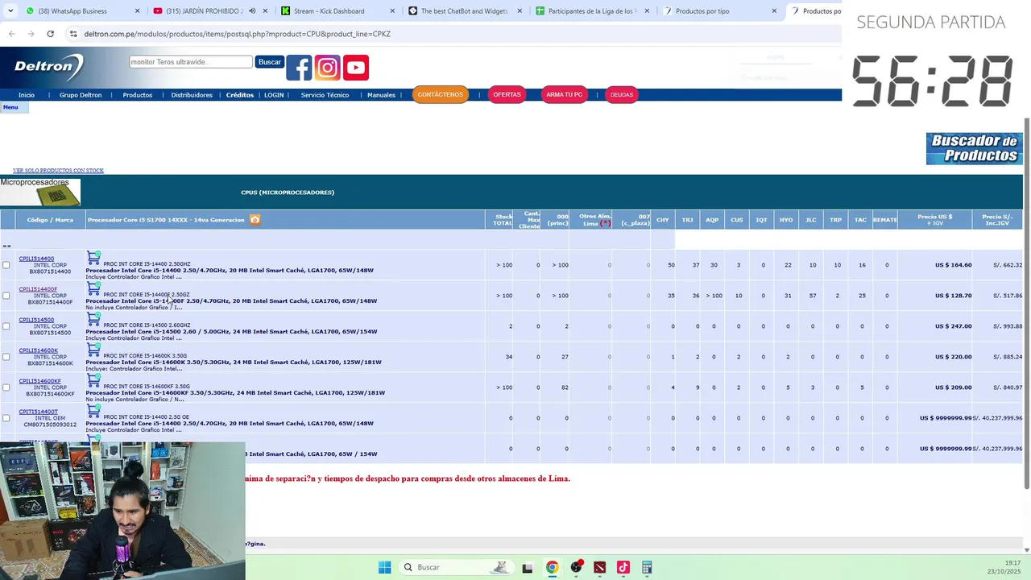This screenshot has width=1031, height=580.
Task: Check the box for CPILI514400
Action: (6, 265)
